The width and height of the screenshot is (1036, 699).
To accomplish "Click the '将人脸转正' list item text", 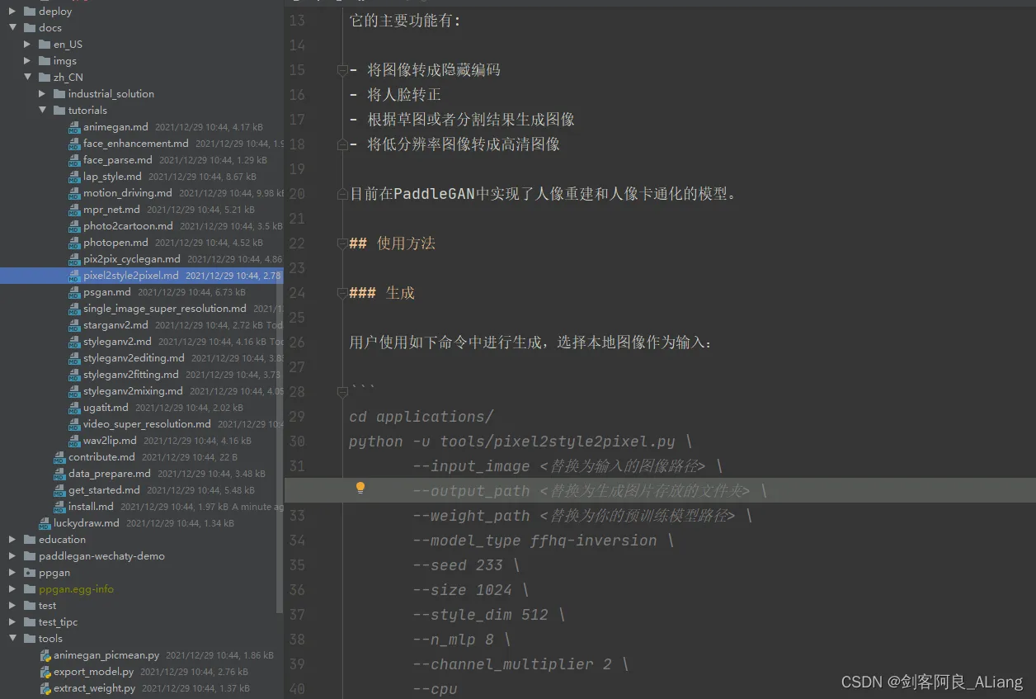I will click(x=404, y=95).
